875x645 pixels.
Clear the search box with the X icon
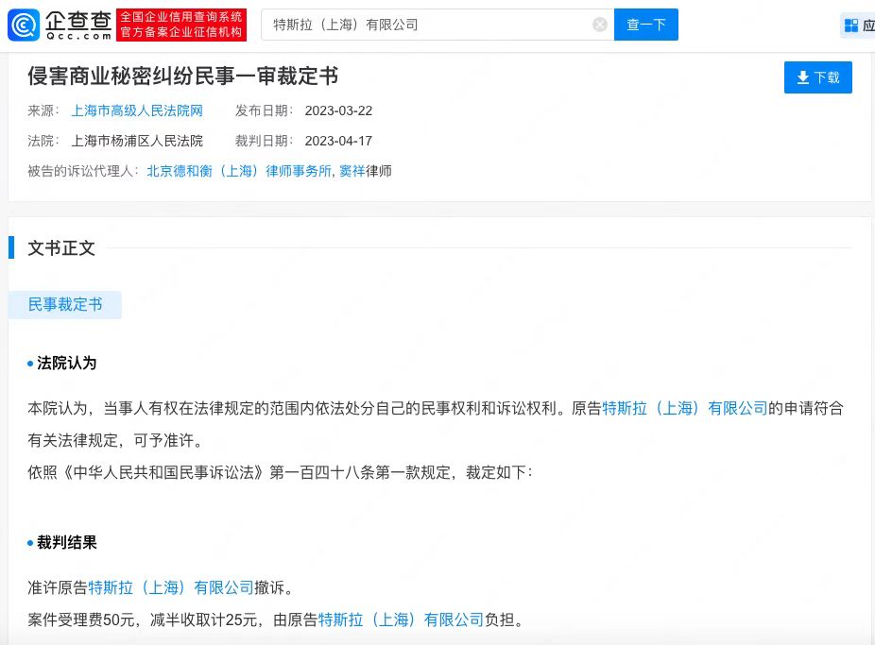pyautogui.click(x=600, y=25)
